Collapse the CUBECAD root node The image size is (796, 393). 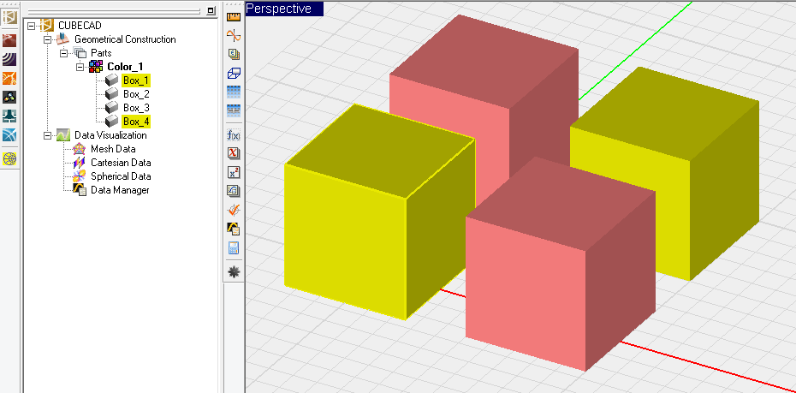(32, 26)
